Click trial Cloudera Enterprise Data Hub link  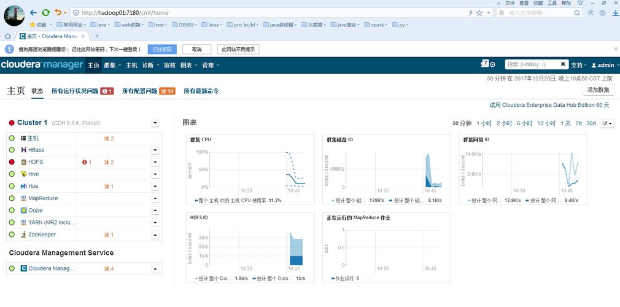tap(549, 105)
